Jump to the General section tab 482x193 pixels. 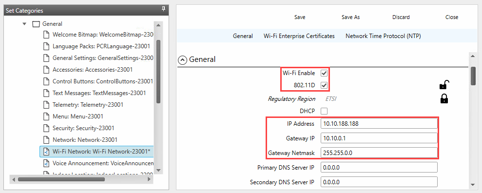point(243,36)
